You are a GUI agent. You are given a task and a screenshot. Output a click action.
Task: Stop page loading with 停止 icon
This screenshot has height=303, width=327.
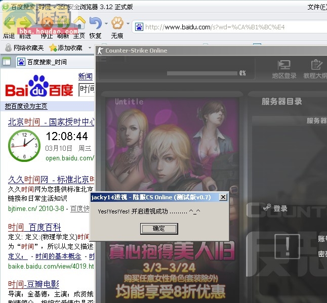tap(47, 23)
